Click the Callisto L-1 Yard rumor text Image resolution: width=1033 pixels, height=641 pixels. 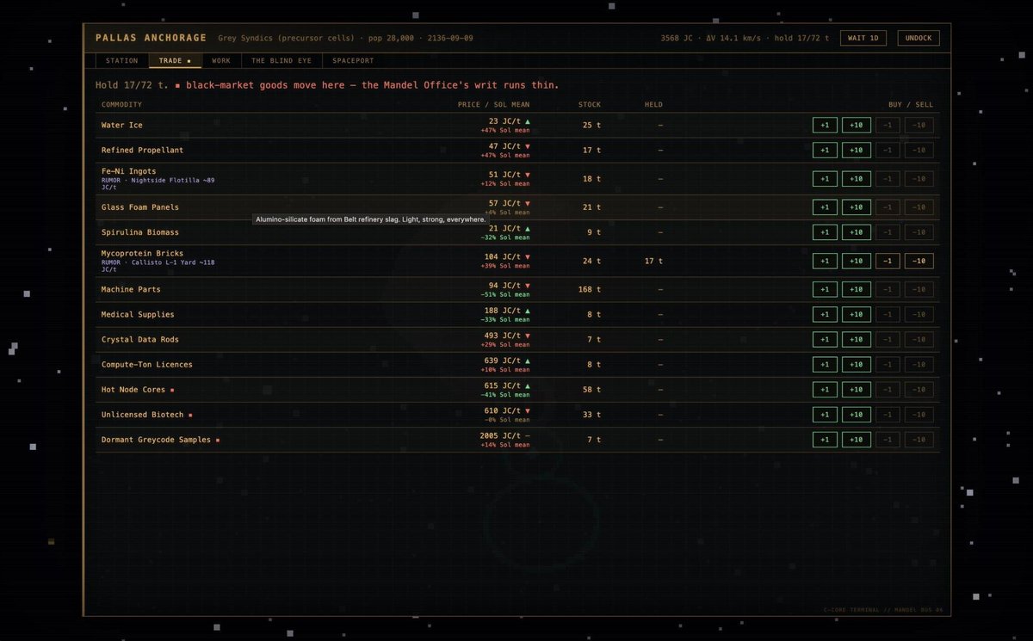click(x=158, y=265)
